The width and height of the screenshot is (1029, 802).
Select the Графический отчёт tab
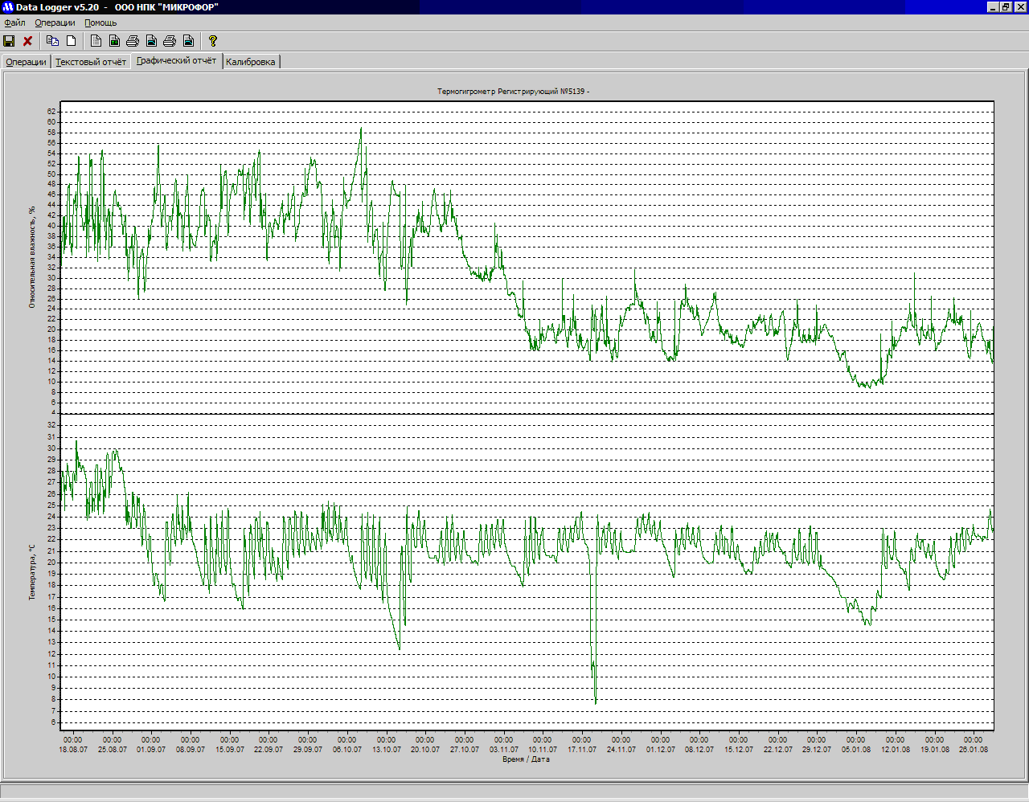[x=176, y=61]
